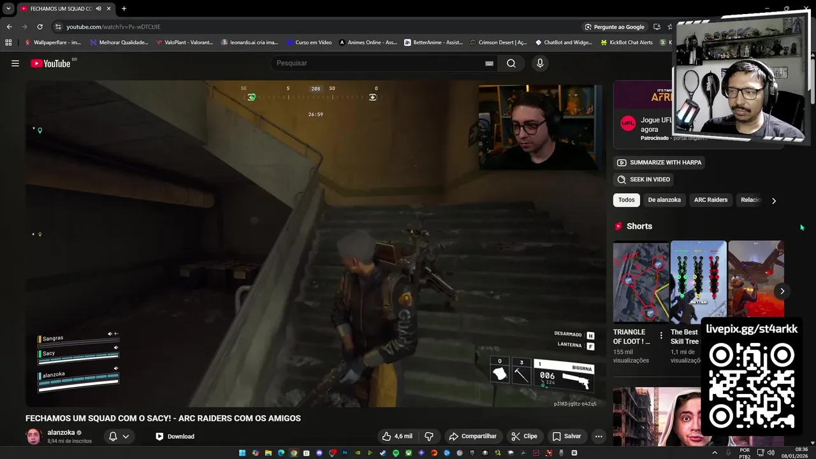Click the YouTube search magnifier button
The width and height of the screenshot is (816, 459).
pyautogui.click(x=511, y=63)
